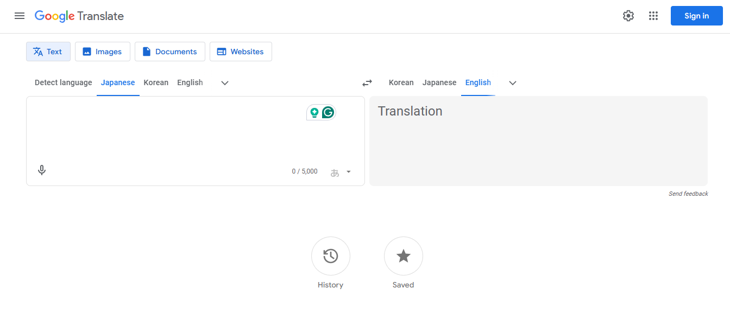Open Google Translate settings gear
Screen dimensions: 730x320
click(x=628, y=16)
